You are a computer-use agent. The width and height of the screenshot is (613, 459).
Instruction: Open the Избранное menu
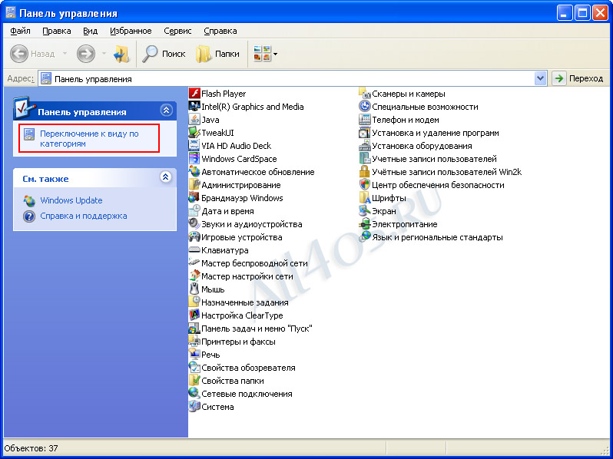[131, 31]
